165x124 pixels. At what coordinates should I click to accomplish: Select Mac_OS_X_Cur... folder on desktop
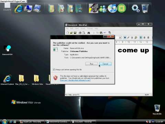22,80
